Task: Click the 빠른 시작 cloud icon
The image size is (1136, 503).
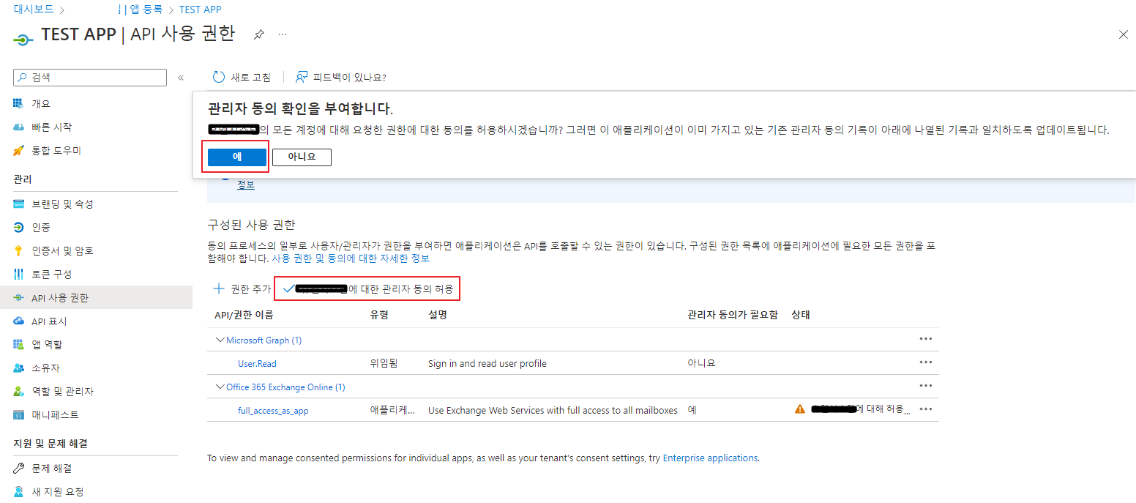Action: pyautogui.click(x=19, y=127)
